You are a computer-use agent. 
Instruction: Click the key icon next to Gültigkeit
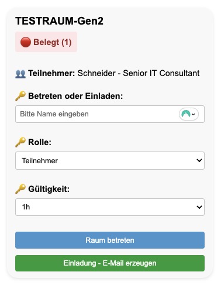(x=20, y=189)
